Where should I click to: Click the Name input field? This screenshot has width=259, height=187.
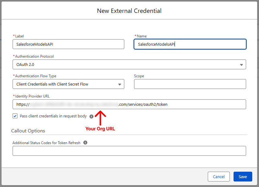[190, 44]
